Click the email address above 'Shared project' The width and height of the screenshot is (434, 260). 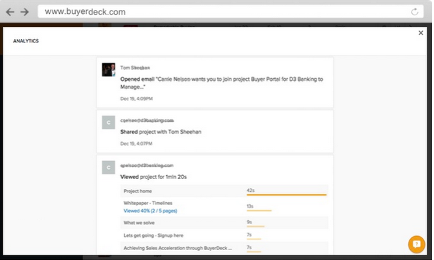coord(147,121)
